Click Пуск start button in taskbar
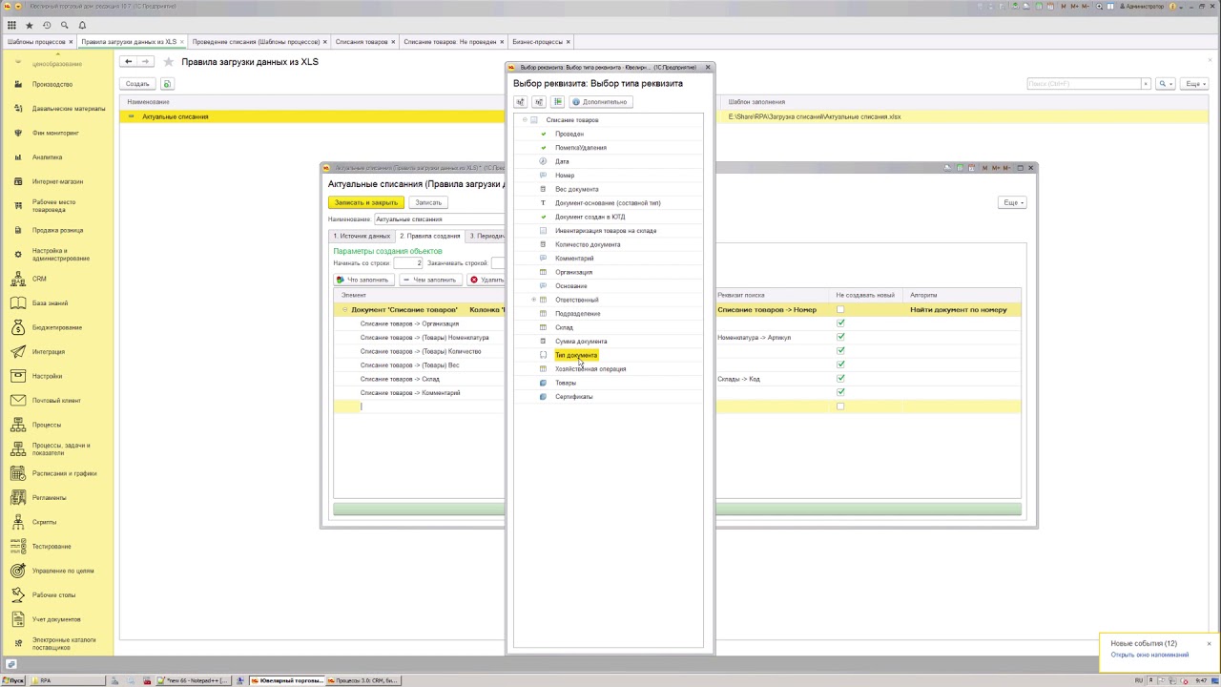The image size is (1221, 687). (x=13, y=680)
